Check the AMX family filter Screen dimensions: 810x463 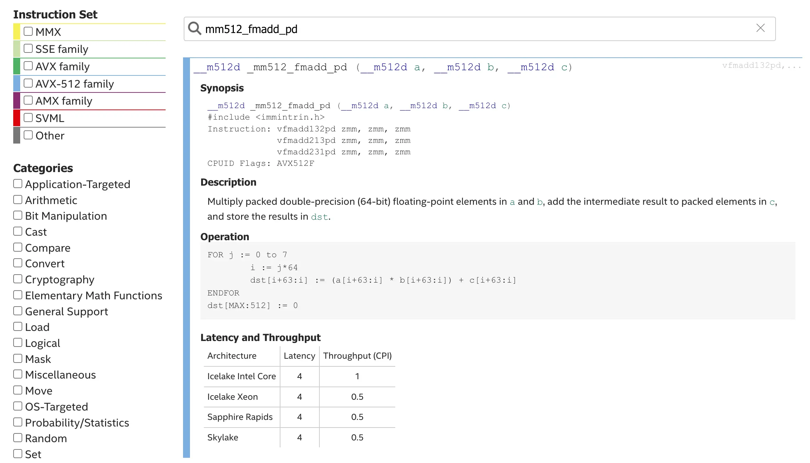28,100
